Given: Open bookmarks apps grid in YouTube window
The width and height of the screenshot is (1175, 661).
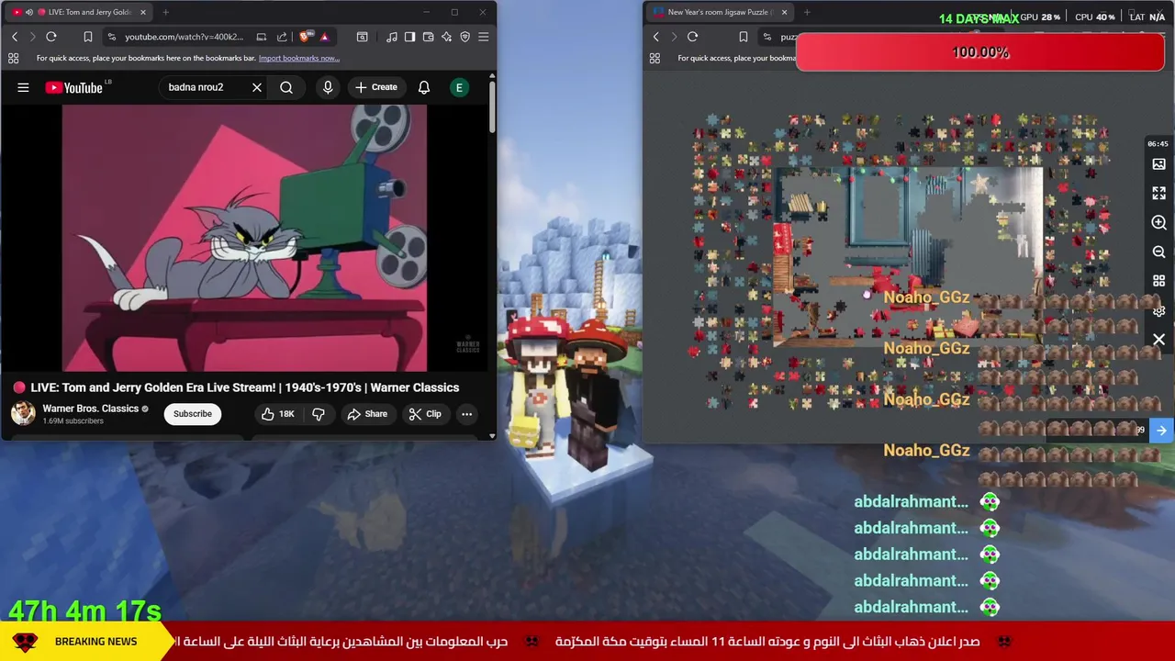Looking at the screenshot, I should tap(13, 58).
